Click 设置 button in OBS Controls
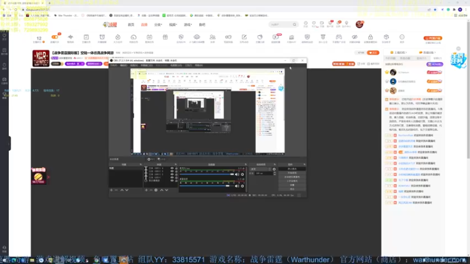Viewport: 470px width, 264px height. pyautogui.click(x=292, y=185)
